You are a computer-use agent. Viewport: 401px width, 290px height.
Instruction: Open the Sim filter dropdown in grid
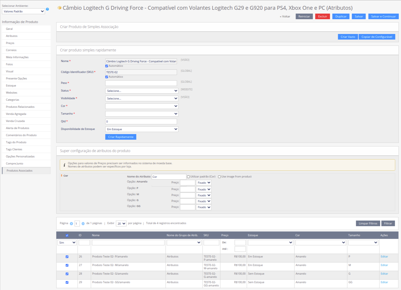point(67,242)
